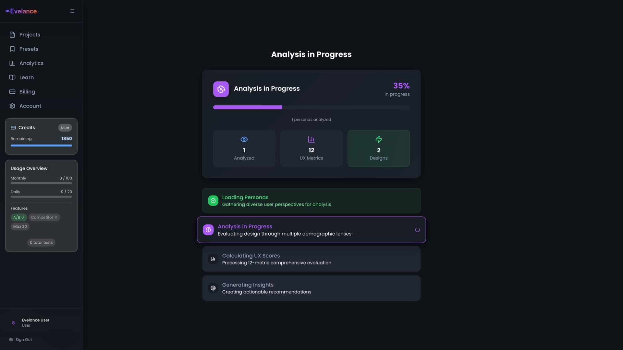Toggle the Competitor feature tag

(x=44, y=217)
